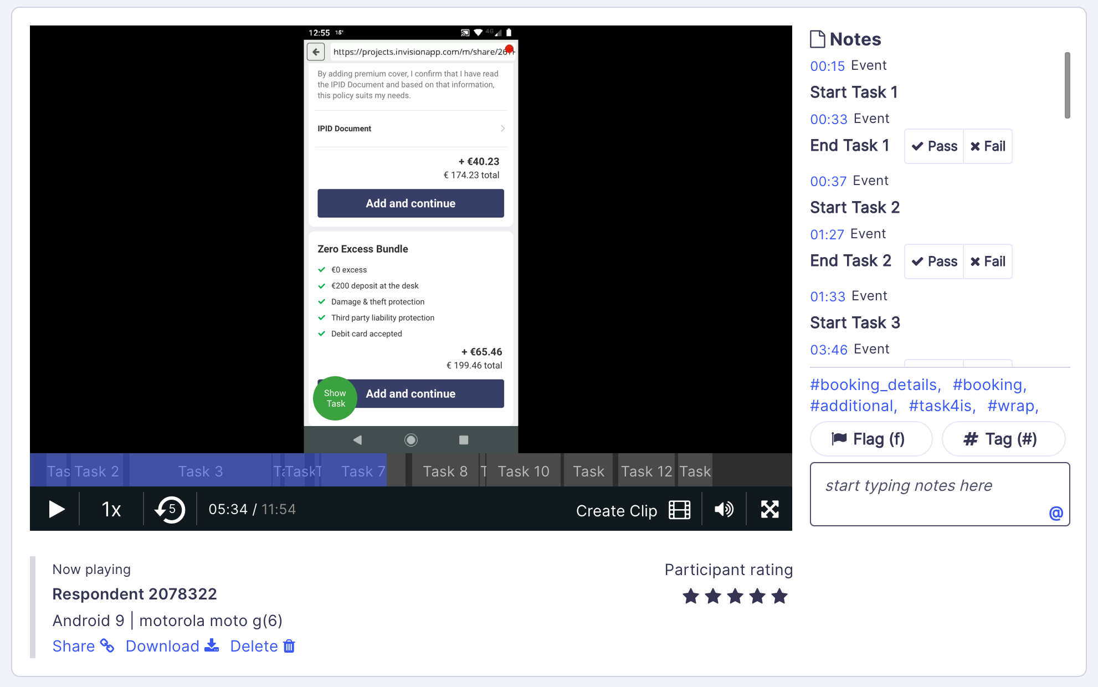This screenshot has height=687, width=1098.
Task: Jump to 00:37 timestamp note
Action: coord(828,181)
